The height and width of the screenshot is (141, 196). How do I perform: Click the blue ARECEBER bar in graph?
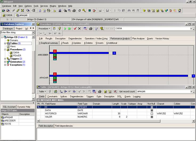(80, 53)
